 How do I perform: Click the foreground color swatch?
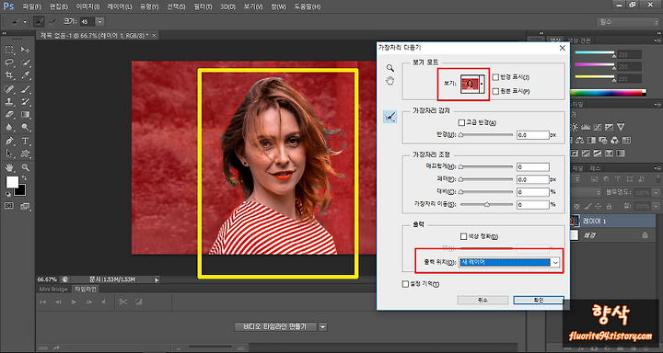12,182
